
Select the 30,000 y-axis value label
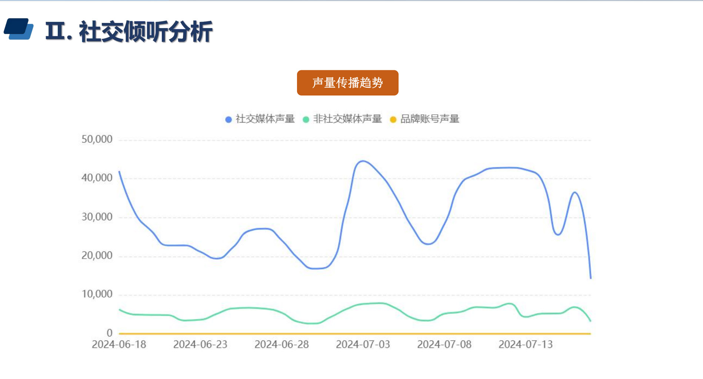[x=97, y=217]
